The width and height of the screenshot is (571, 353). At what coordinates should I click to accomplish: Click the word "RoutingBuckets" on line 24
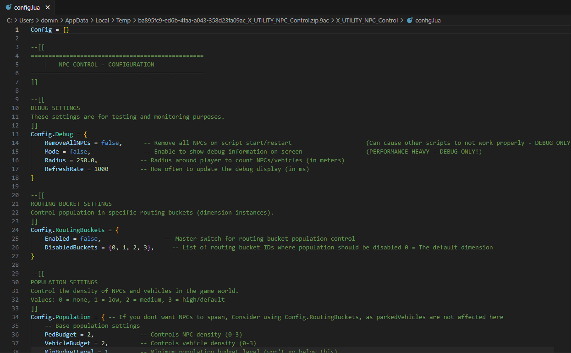(x=80, y=230)
